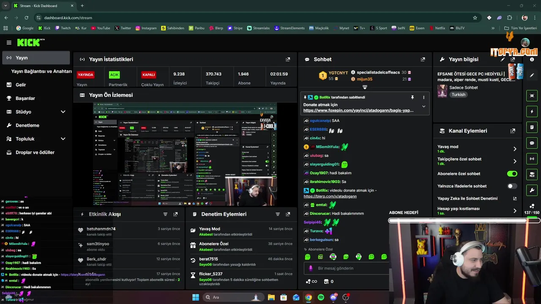
Task: Click the pencil icon in right sidebar
Action: (532, 75)
